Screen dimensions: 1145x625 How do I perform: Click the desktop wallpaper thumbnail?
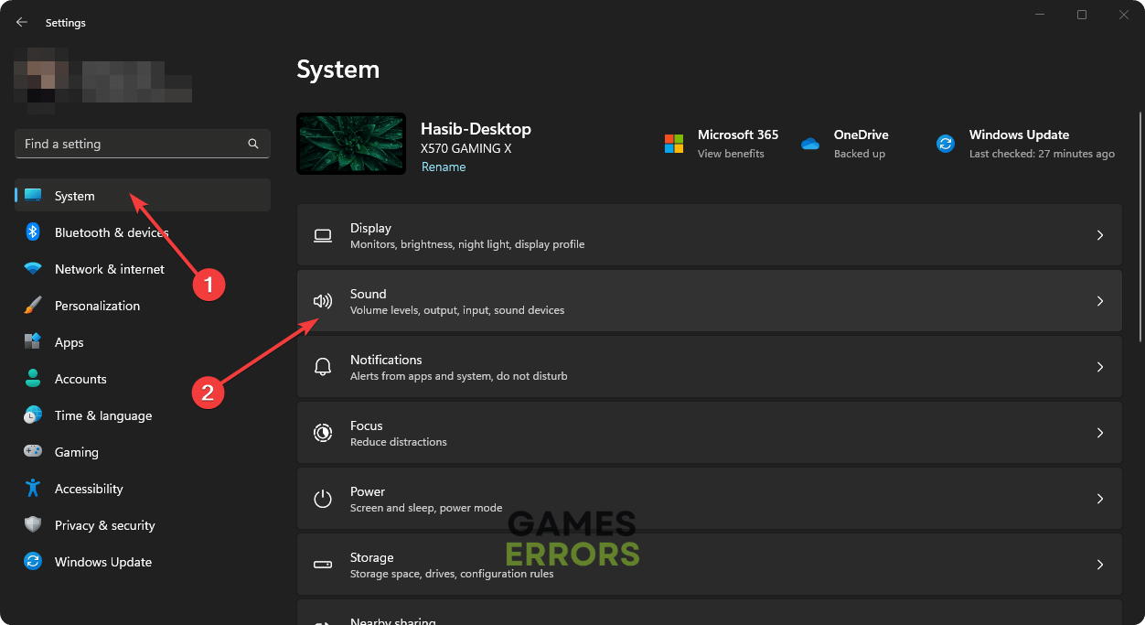tap(351, 144)
